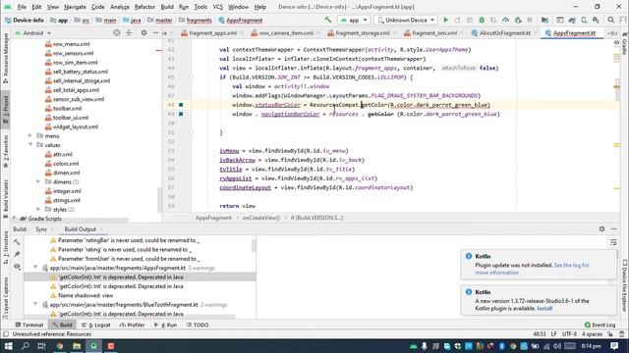Open the Refactor menu

(144, 7)
